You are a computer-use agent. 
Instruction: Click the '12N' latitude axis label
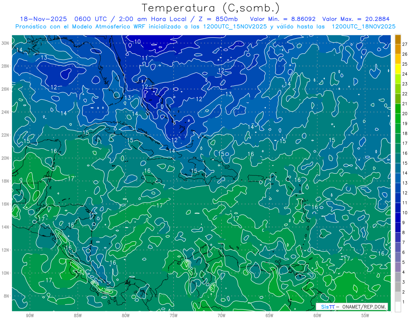tap(5, 250)
